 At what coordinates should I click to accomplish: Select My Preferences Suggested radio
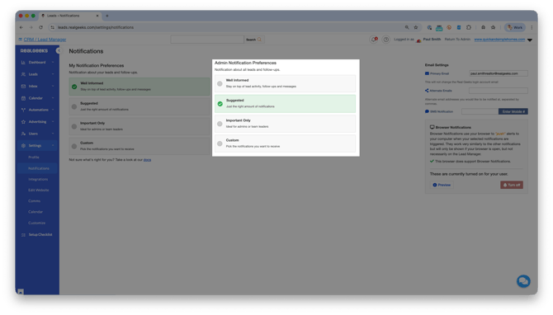coord(74,106)
